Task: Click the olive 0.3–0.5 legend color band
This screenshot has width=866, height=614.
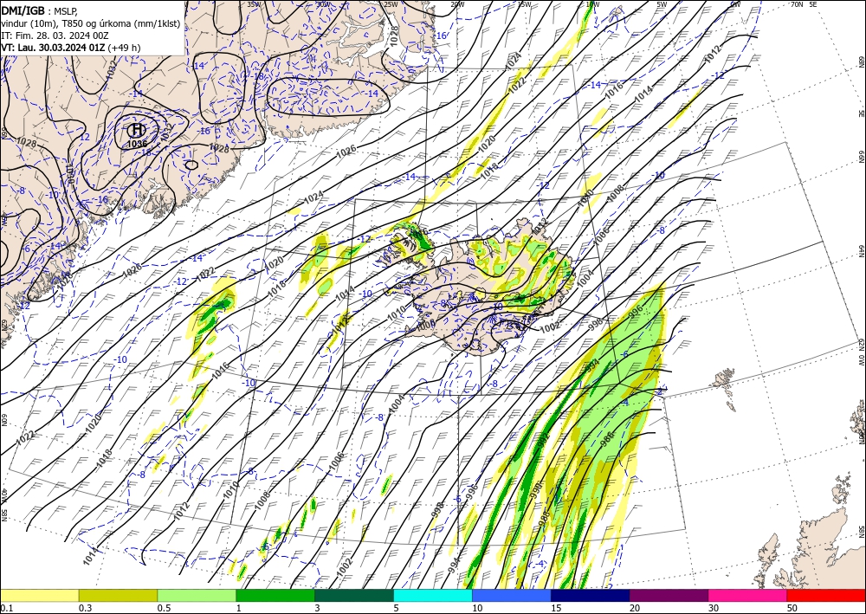Action: [118, 595]
